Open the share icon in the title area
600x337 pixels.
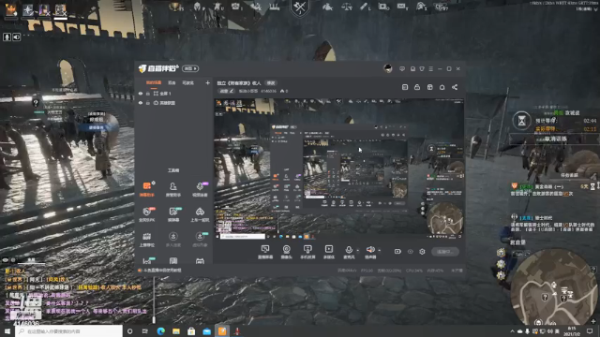[455, 87]
